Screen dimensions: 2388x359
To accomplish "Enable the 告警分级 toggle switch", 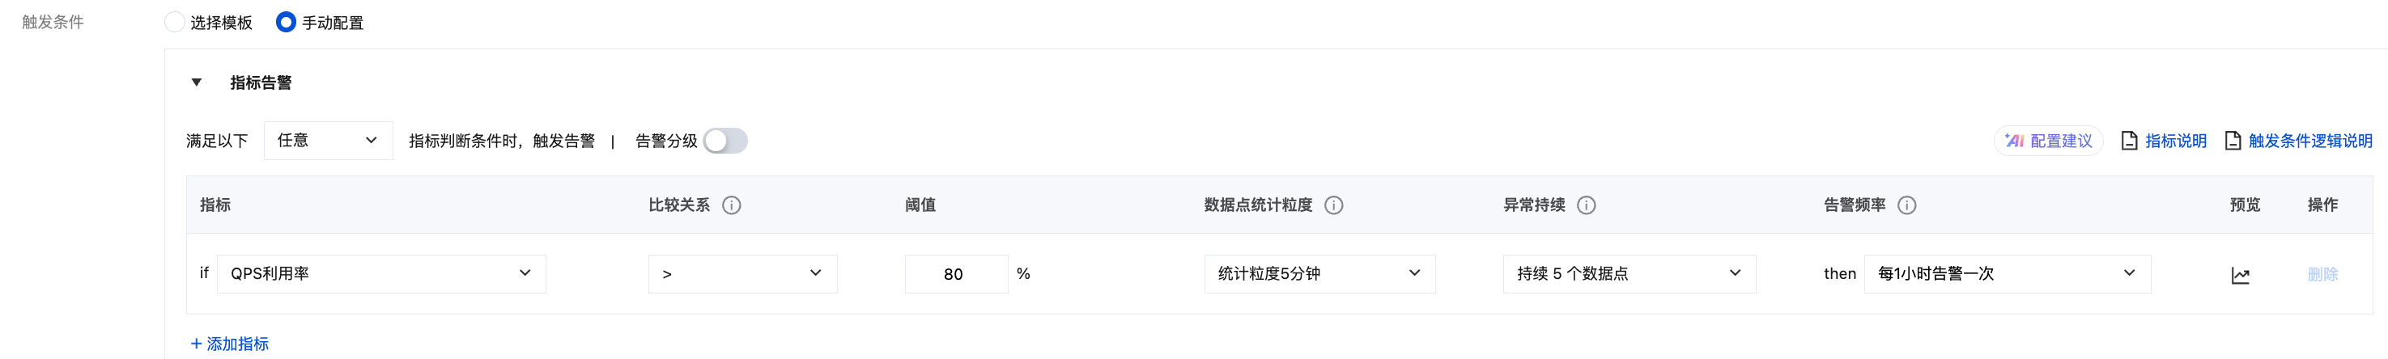I will tap(725, 141).
